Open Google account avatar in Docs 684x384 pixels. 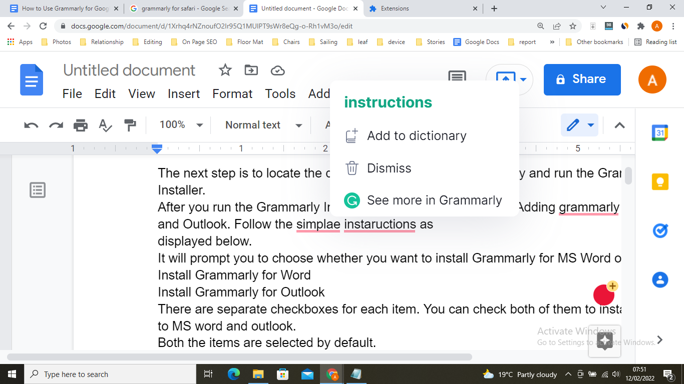(652, 79)
